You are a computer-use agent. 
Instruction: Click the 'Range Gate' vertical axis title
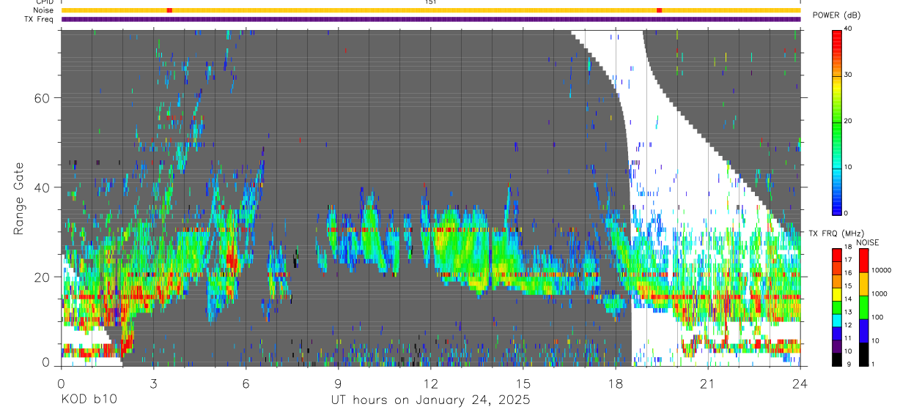coord(21,198)
